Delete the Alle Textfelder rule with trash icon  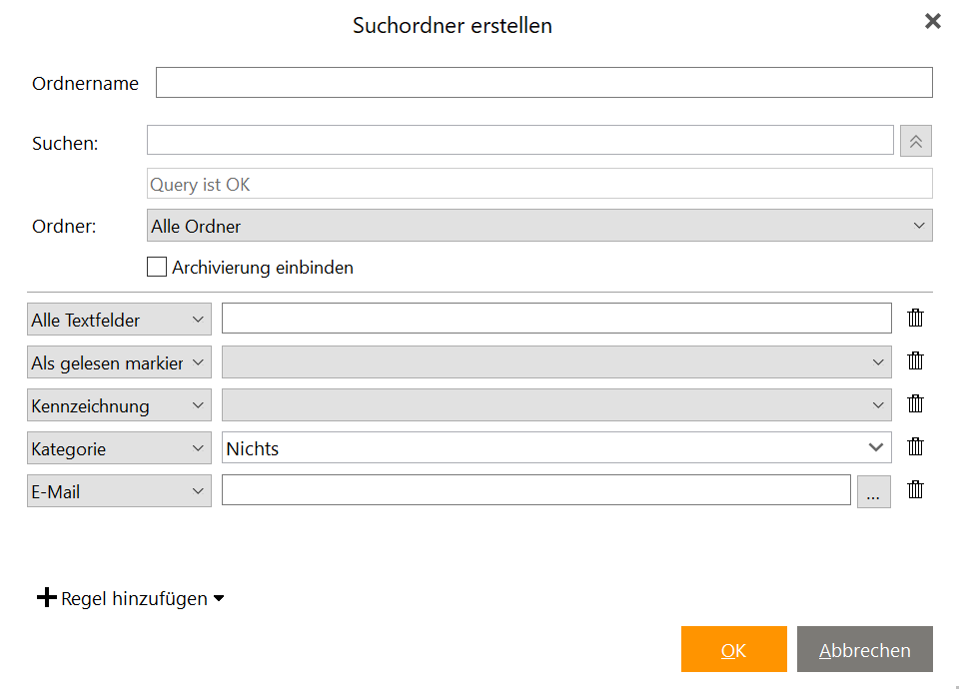(x=915, y=318)
